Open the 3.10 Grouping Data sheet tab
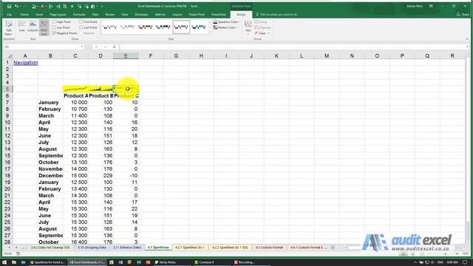The height and width of the screenshot is (266, 473). tap(92, 248)
